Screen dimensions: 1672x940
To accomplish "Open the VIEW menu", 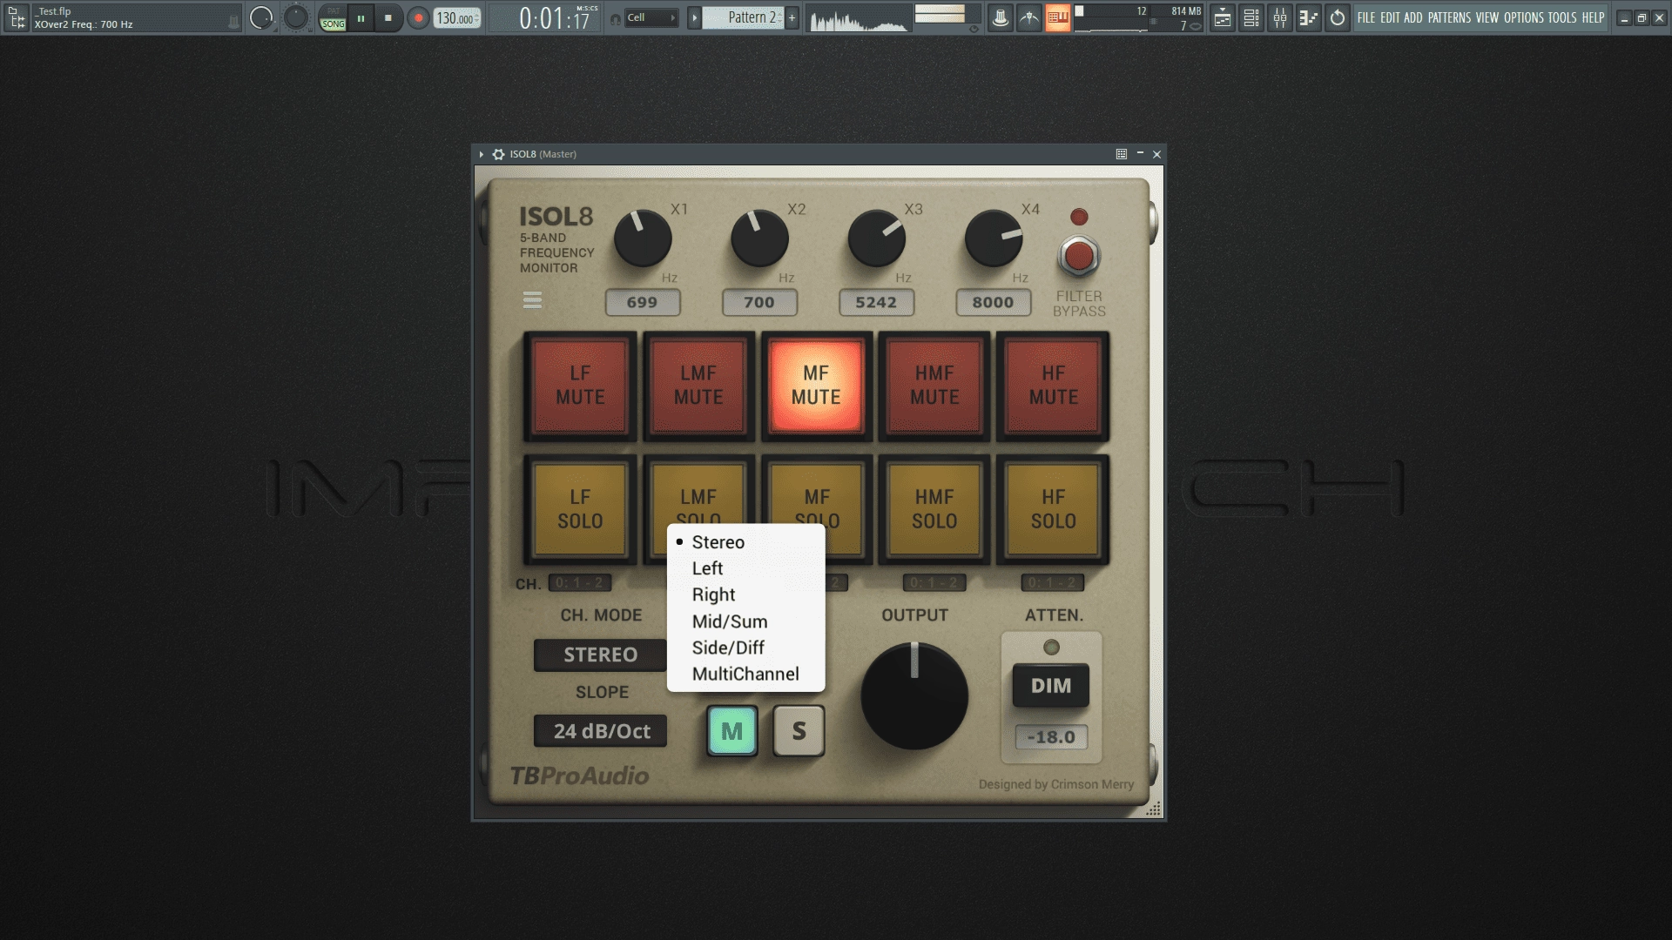I will [1487, 17].
